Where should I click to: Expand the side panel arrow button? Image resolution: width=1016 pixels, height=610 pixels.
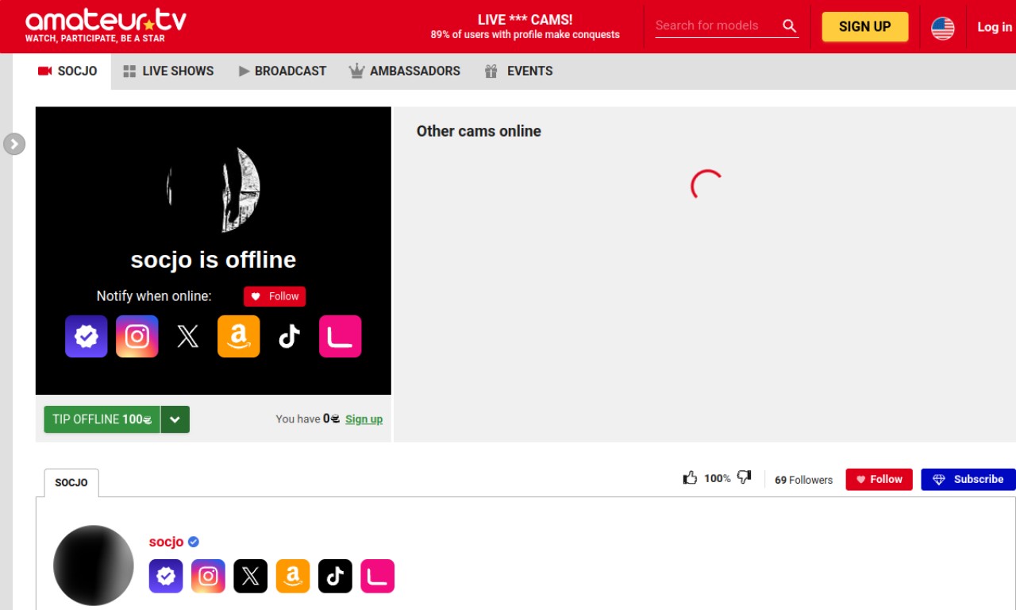point(14,144)
